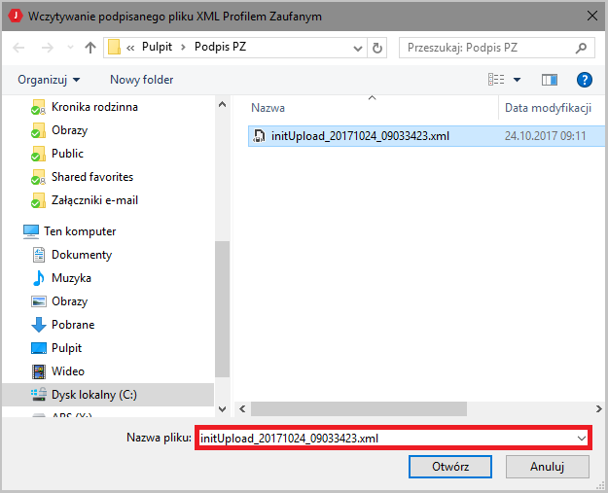Open the Organizuj menu
Screen dimensions: 608x493
click(49, 79)
